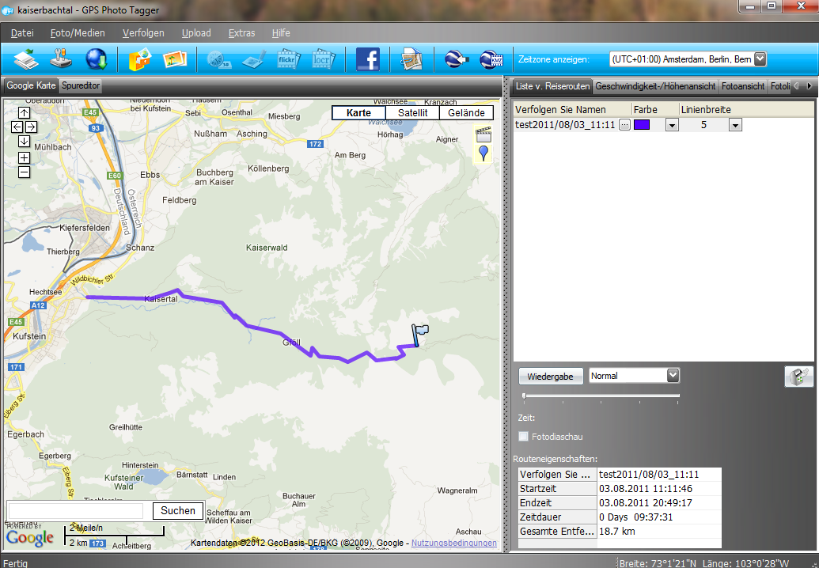
Task: Open the Foto/Medien menu
Action: pyautogui.click(x=78, y=33)
